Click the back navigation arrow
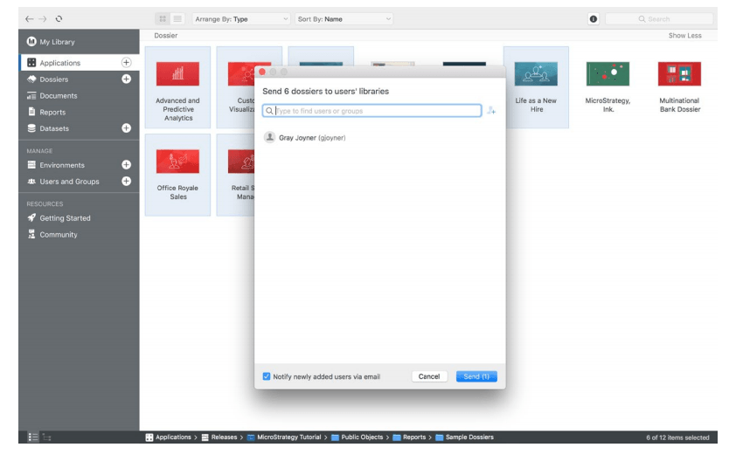The height and width of the screenshot is (468, 736). (x=29, y=19)
